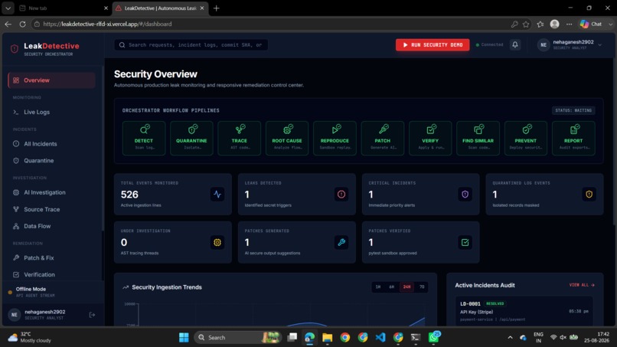Go back to the previous page
The width and height of the screenshot is (617, 347).
pyautogui.click(x=8, y=24)
